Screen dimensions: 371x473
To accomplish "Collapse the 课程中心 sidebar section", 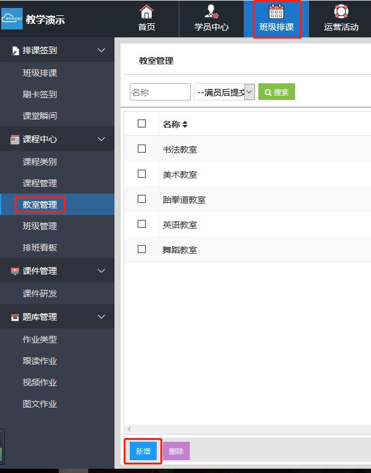I will click(102, 139).
